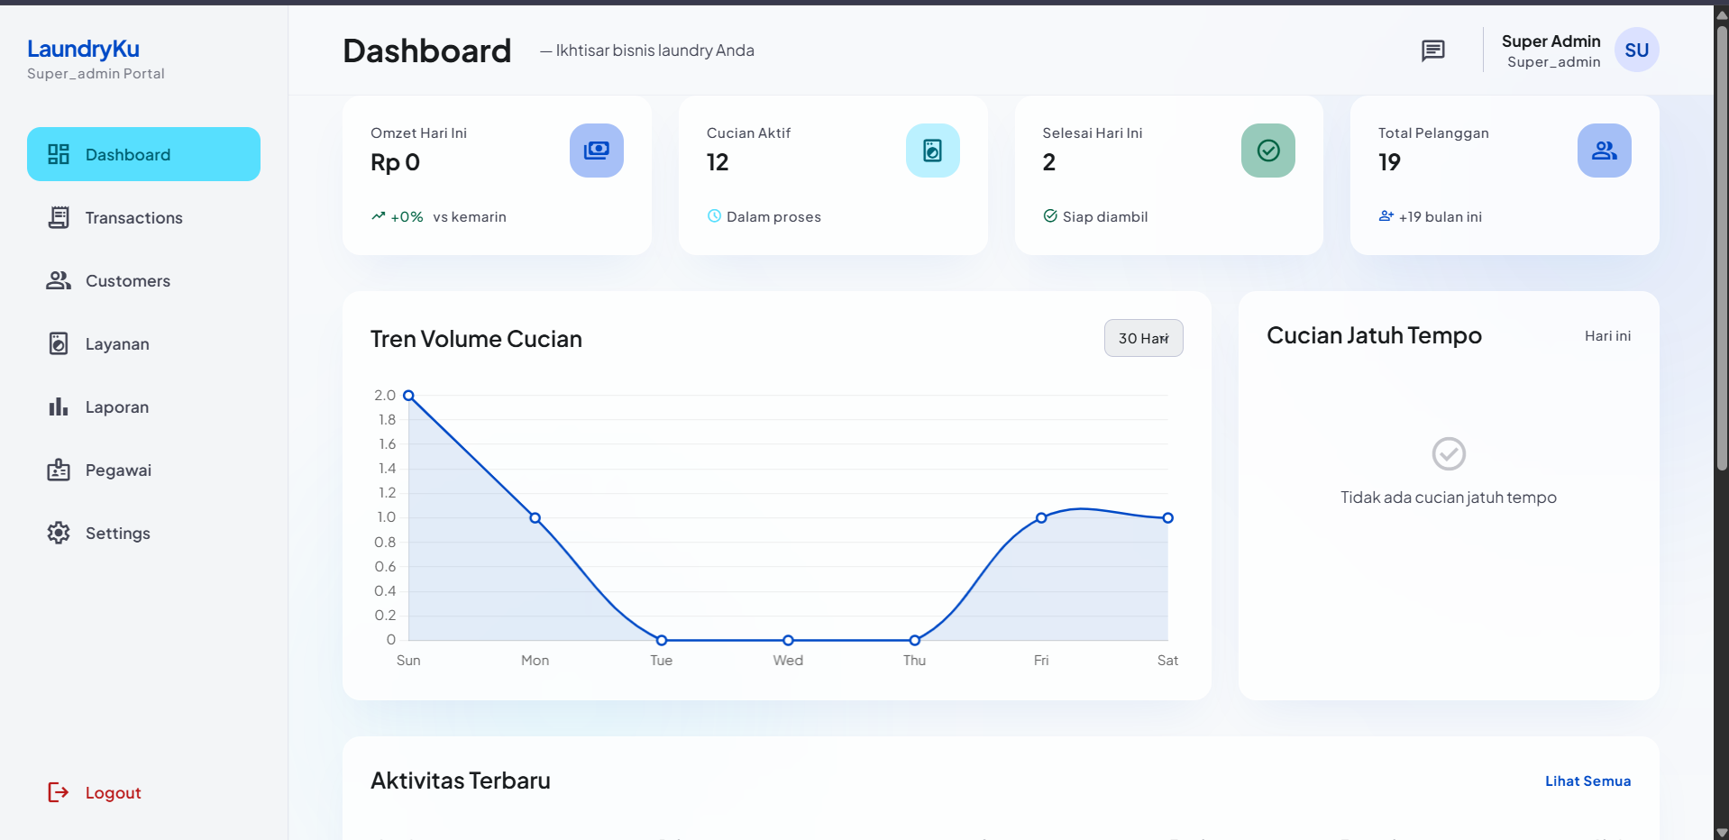Click the LaundryKu logo text

click(x=83, y=49)
